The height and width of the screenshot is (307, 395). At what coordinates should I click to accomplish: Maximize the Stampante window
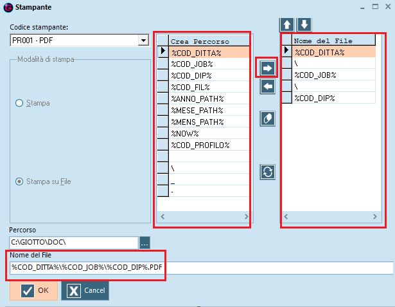tap(375, 7)
